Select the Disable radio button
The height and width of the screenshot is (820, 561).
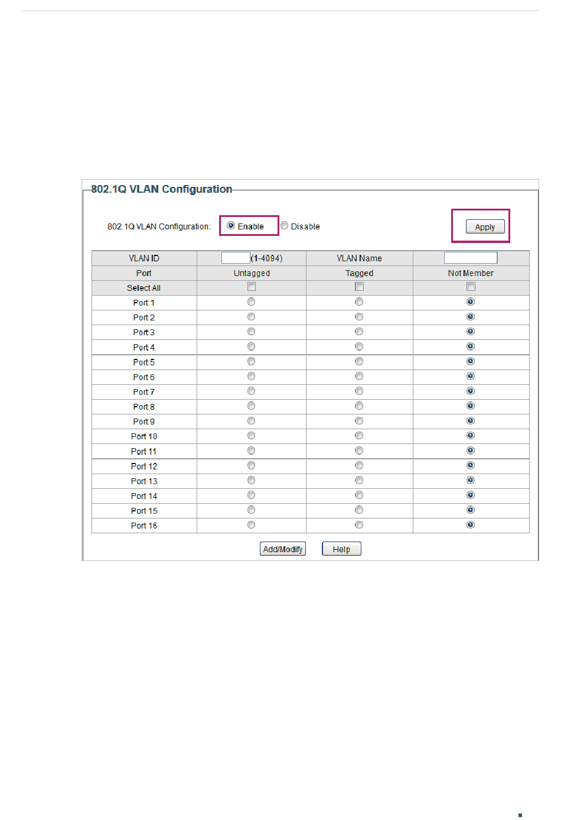coord(284,225)
